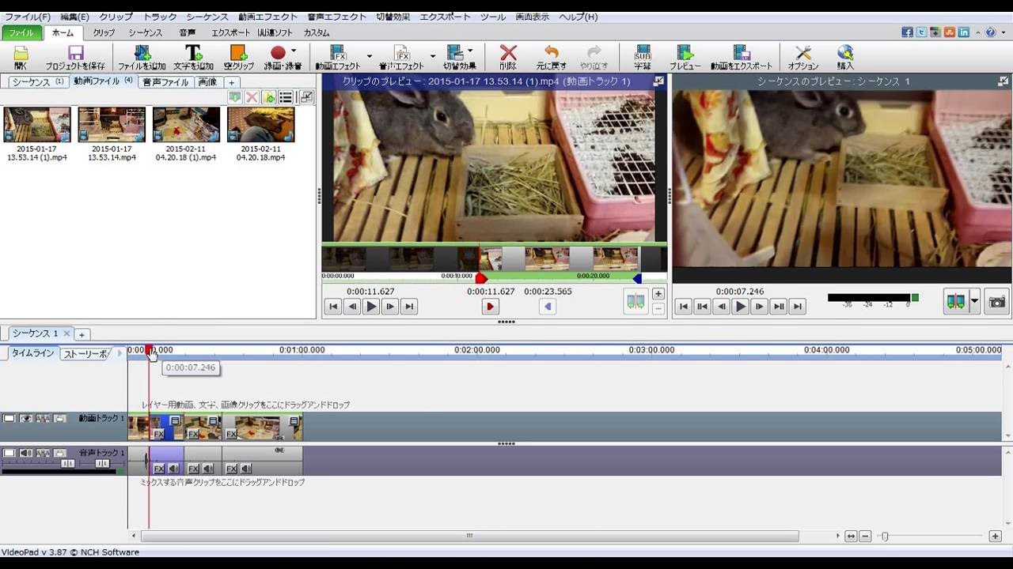1013x569 pixels.
Task: Remove file with red X in bin toolbar
Action: [252, 97]
